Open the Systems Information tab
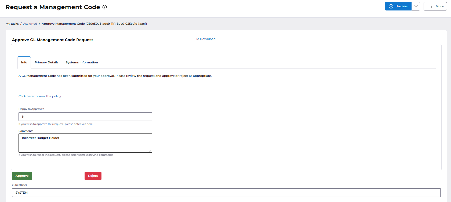Screen dimensions: 451x202 point(82,62)
